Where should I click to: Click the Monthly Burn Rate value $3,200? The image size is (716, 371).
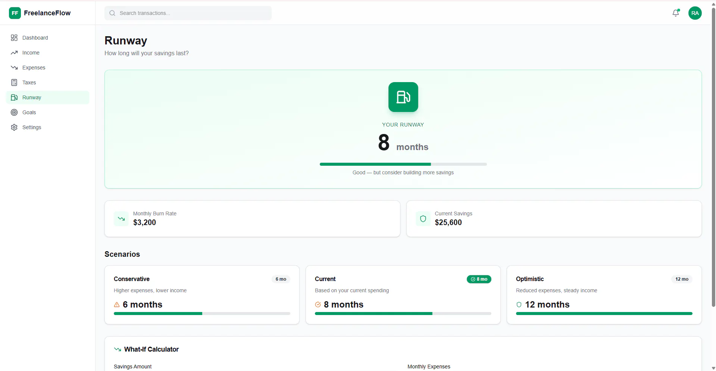click(144, 222)
